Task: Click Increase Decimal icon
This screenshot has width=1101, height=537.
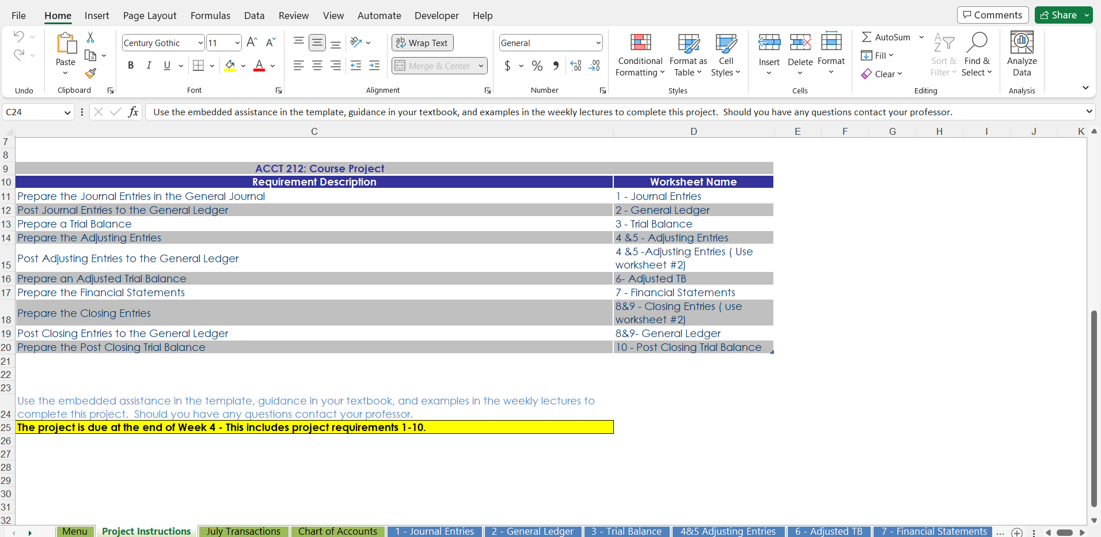Action: (x=576, y=66)
